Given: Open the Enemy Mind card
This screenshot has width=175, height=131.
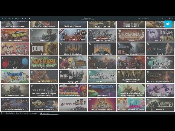Looking at the screenshot, I should pos(102,90).
